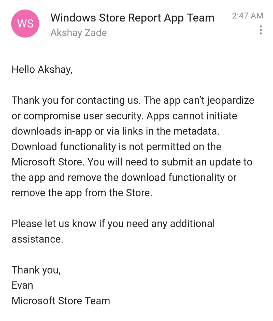
Task: Open the three-dot overflow menu
Action: (x=261, y=30)
